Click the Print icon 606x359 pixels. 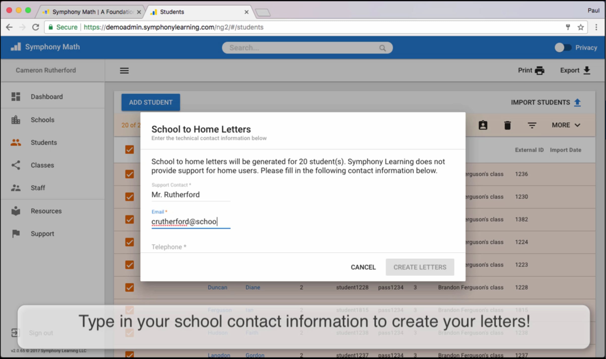tap(539, 70)
